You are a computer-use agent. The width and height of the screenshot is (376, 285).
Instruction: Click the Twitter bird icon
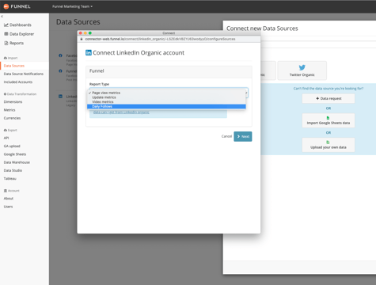(x=302, y=67)
